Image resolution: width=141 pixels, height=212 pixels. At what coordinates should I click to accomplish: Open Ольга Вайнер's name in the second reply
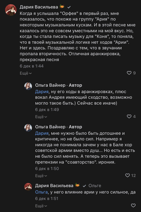coord(50,127)
